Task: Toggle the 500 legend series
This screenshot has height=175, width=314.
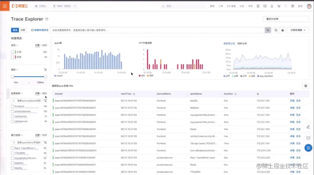Action: click(x=150, y=76)
